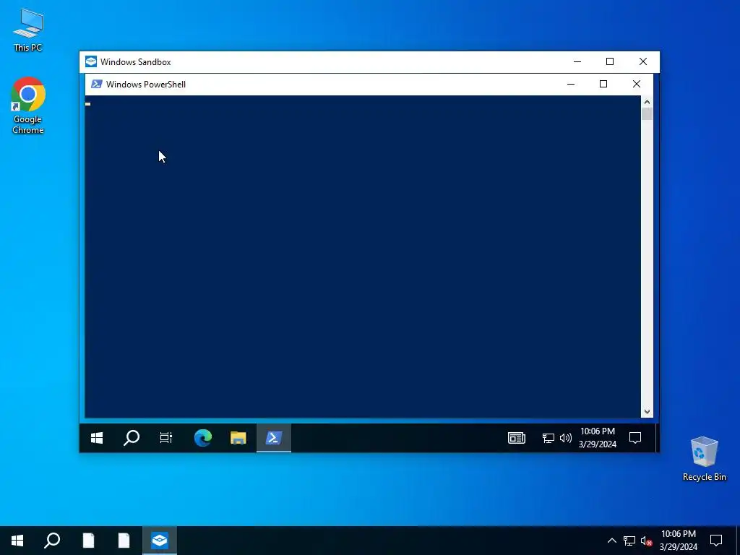Open sandbox notification center
The image size is (740, 555).
click(635, 438)
